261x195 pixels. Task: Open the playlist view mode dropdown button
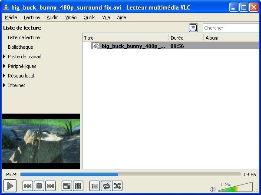coord(193,28)
